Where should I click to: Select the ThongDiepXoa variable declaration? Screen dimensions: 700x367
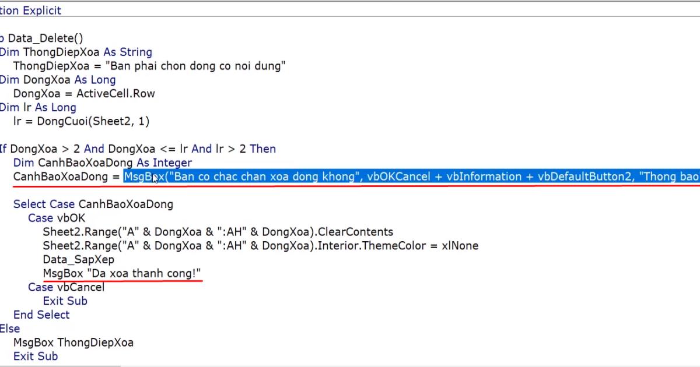(76, 52)
